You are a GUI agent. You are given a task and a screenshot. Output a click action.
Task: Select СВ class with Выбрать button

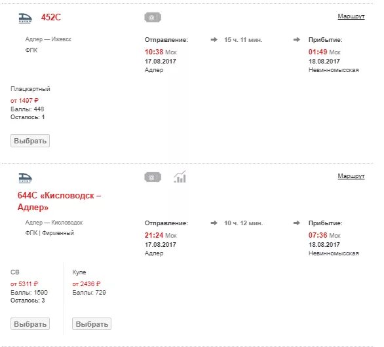[x=30, y=323]
